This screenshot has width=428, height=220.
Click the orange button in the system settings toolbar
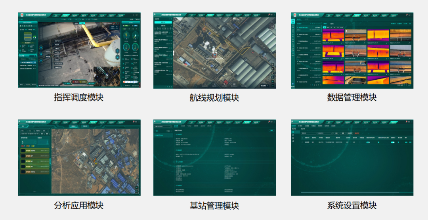357,133
